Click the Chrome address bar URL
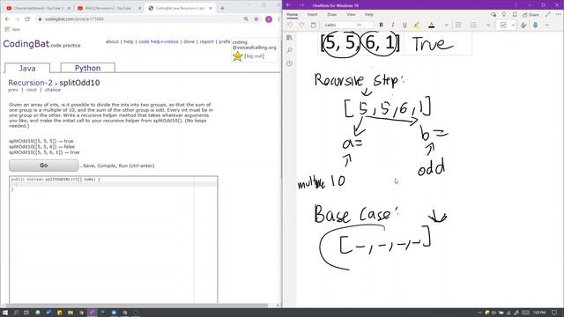Viewport: 564px width, 317px height. [74, 18]
